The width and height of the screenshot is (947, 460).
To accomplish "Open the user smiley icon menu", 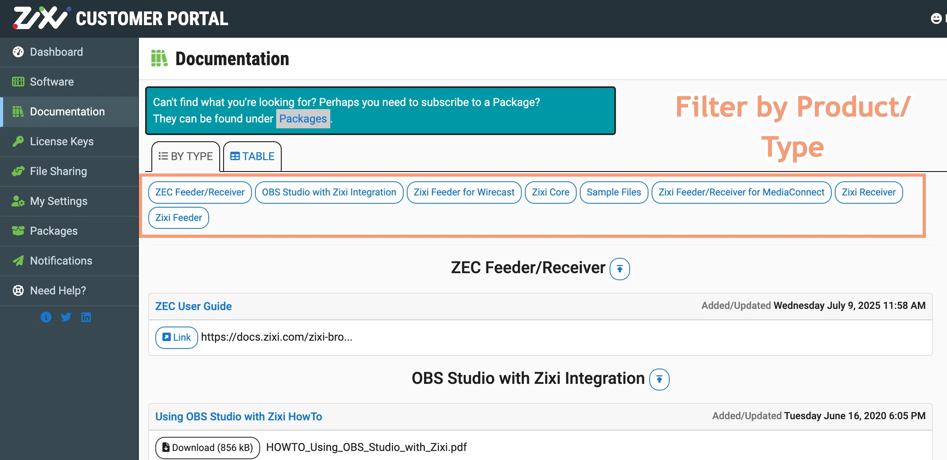I will [936, 18].
